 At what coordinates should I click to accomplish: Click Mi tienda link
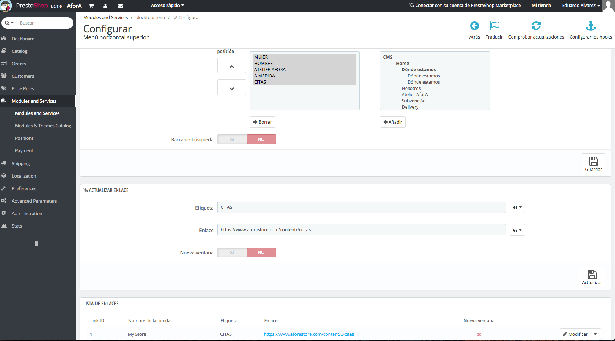click(541, 6)
